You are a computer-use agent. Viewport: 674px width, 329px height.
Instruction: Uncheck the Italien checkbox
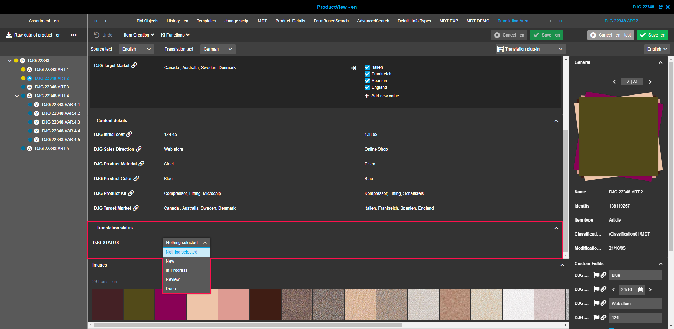(367, 67)
